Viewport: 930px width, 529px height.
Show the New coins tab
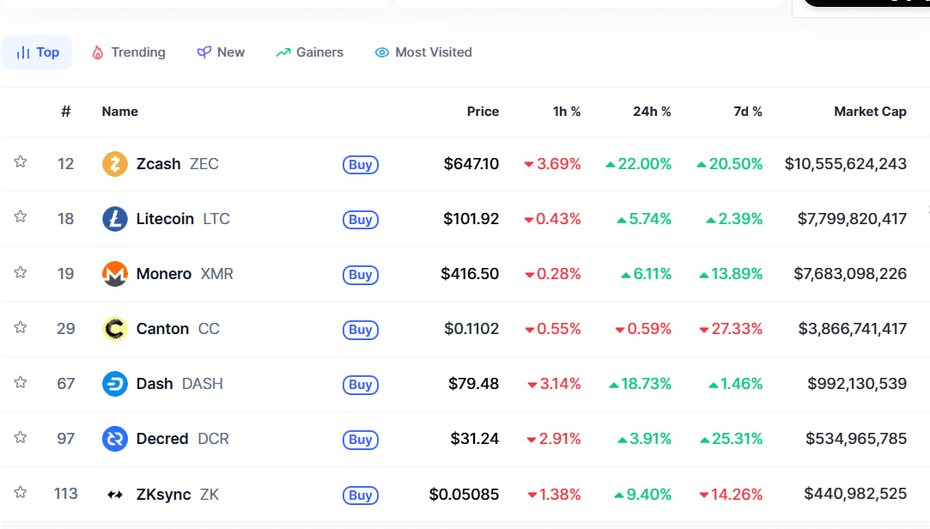(221, 52)
